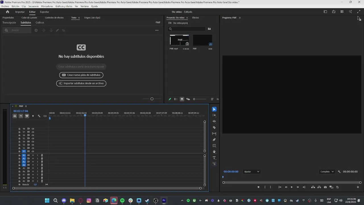The width and height of the screenshot is (364, 205).
Task: Toggle Linked Selection in timeline
Action: point(27,116)
